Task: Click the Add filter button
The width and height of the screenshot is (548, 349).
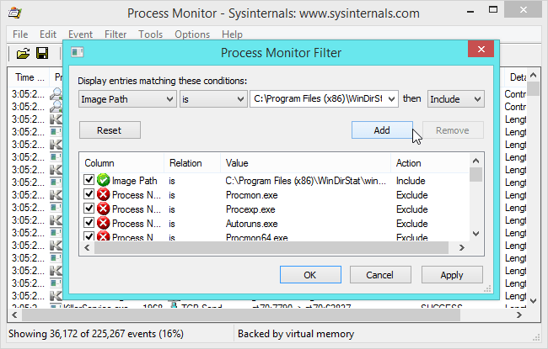Action: 382,130
